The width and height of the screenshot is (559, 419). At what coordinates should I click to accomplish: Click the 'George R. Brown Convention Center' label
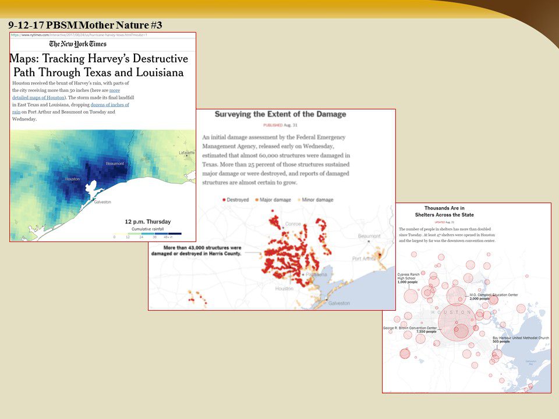coord(409,329)
